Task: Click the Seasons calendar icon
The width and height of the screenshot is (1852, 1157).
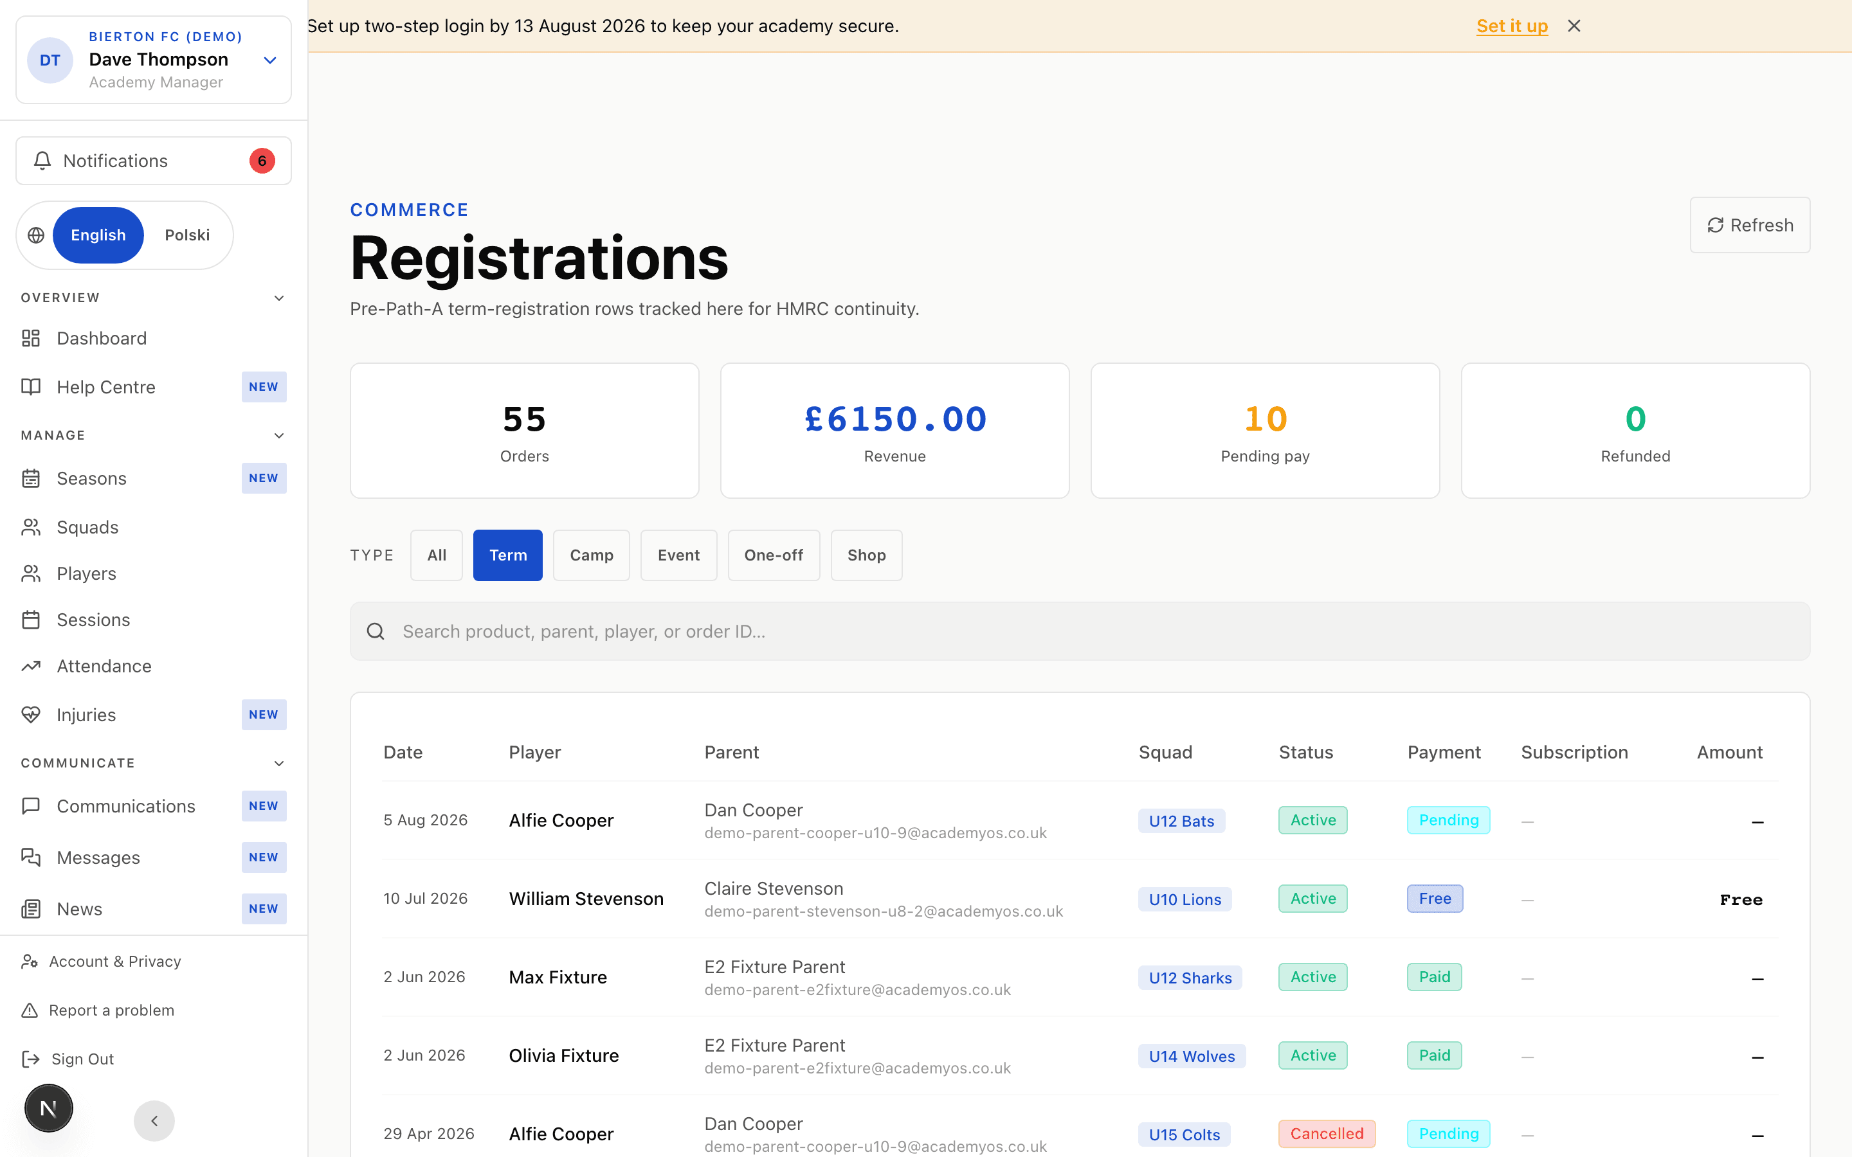Action: click(31, 478)
